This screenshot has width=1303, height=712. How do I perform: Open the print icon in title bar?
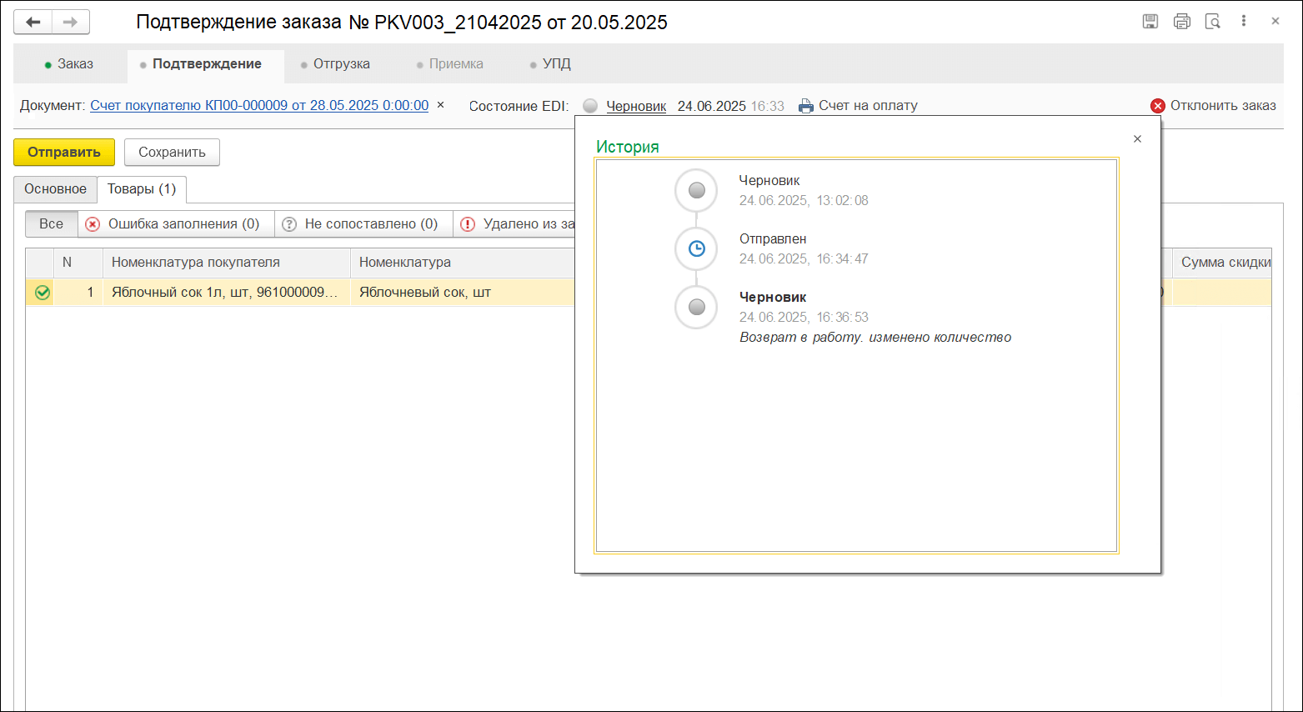[x=1181, y=22]
